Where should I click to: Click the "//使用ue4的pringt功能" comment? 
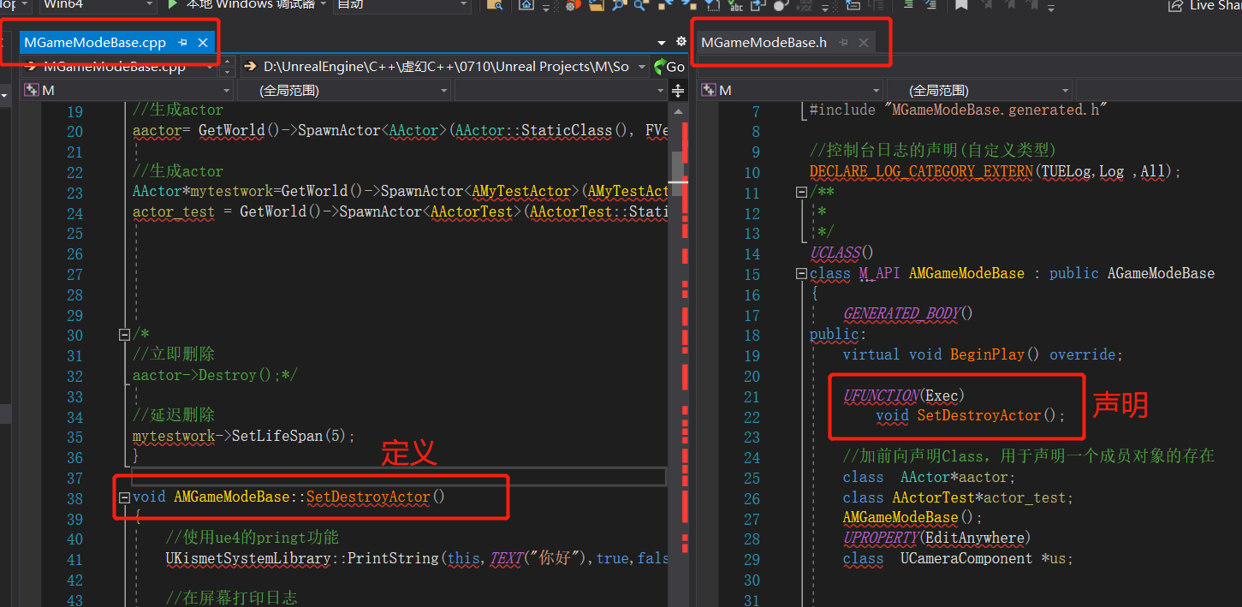(252, 538)
